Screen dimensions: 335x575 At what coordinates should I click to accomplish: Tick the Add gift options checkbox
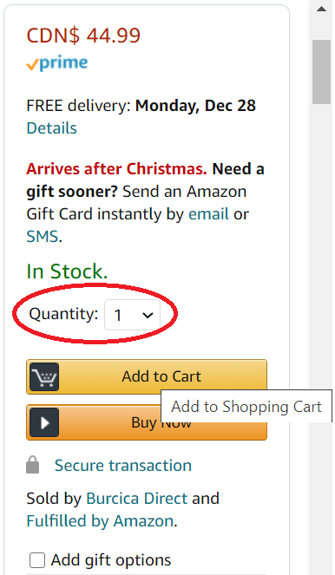point(37,560)
